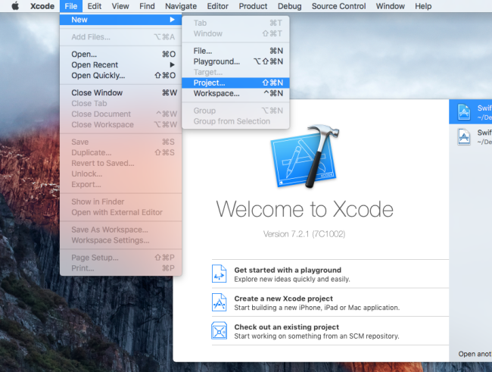
Task: Click the Xcode hammer logo
Action: [x=305, y=157]
